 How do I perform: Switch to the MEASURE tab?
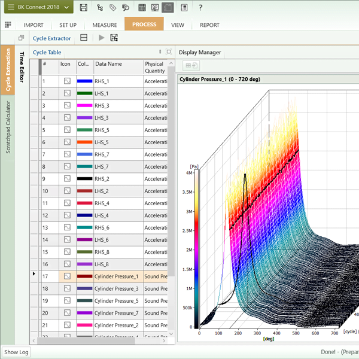(x=105, y=25)
